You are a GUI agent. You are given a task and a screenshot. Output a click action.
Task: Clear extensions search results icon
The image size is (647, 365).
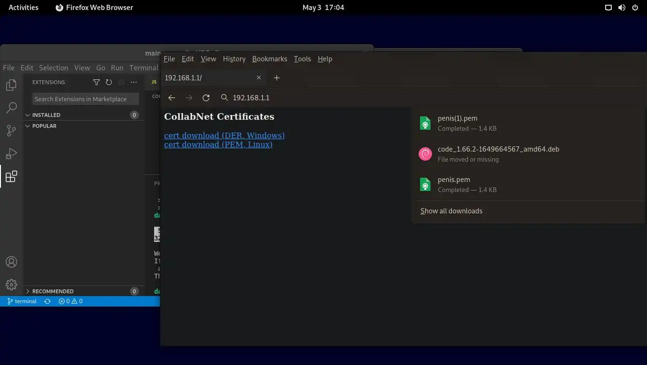(121, 82)
